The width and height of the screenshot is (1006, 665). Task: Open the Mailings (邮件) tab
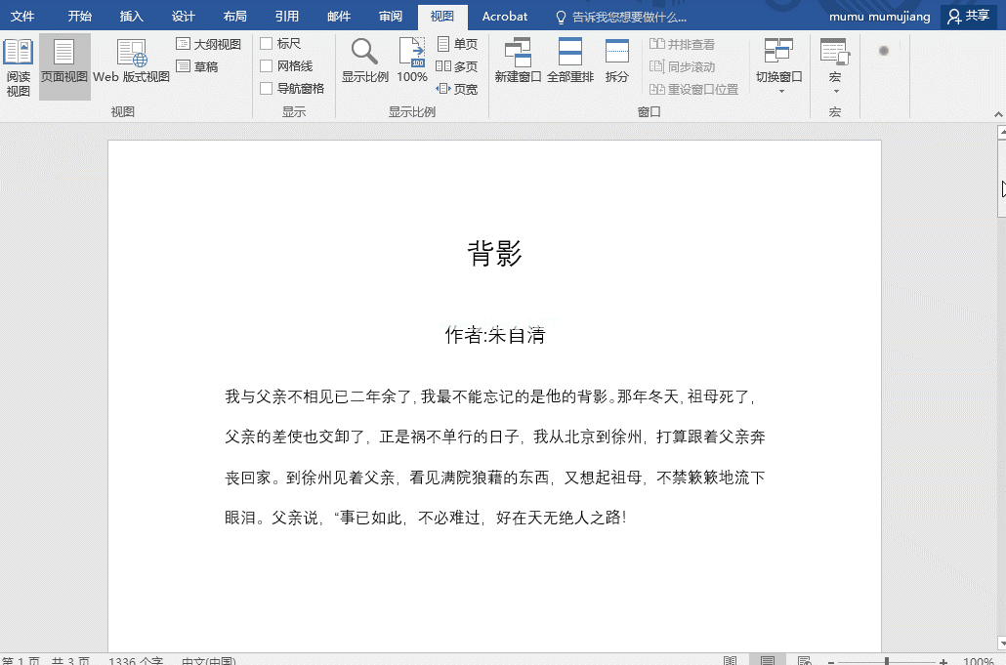339,16
